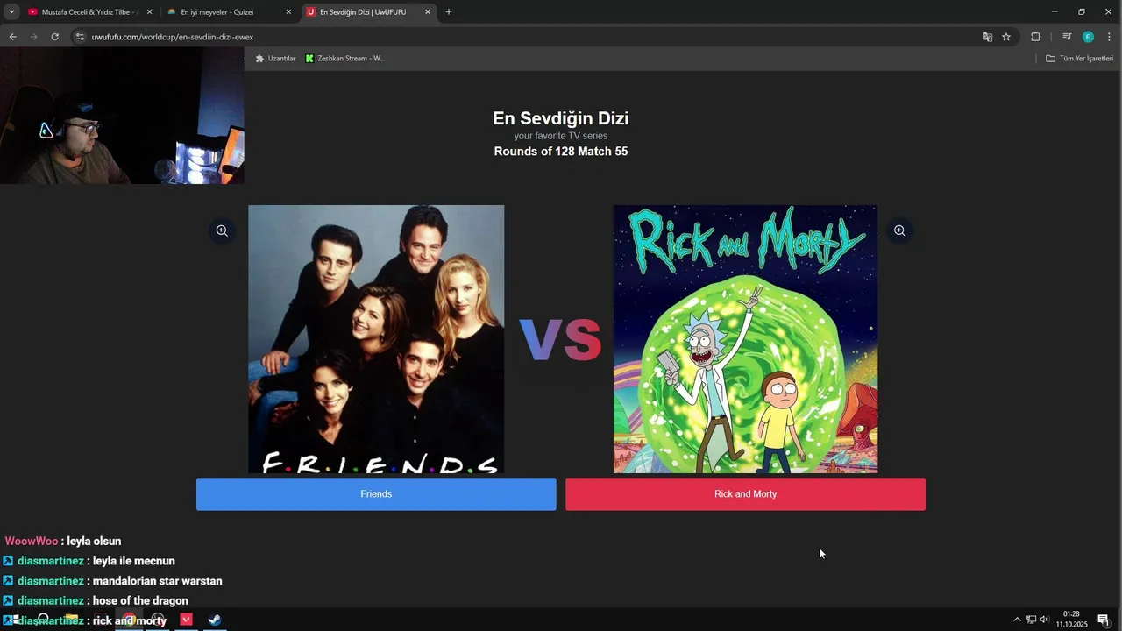The image size is (1122, 631).
Task: Open a new browser tab
Action: pyautogui.click(x=449, y=12)
